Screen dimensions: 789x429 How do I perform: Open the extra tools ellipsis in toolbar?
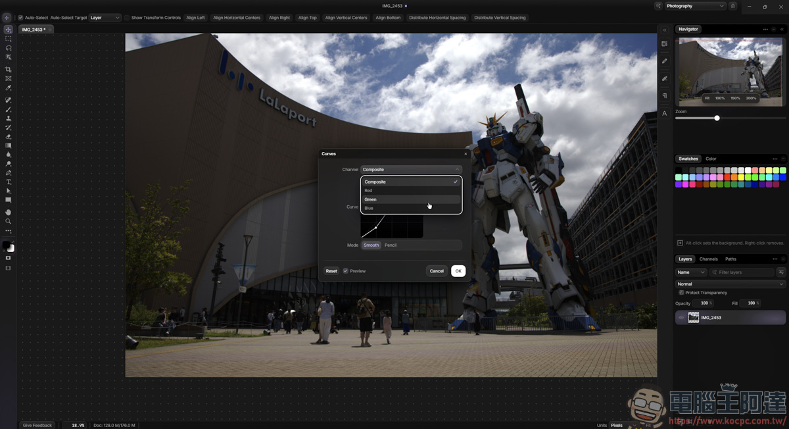tap(9, 232)
